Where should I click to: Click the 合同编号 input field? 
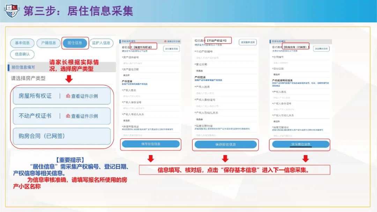(x=301, y=63)
